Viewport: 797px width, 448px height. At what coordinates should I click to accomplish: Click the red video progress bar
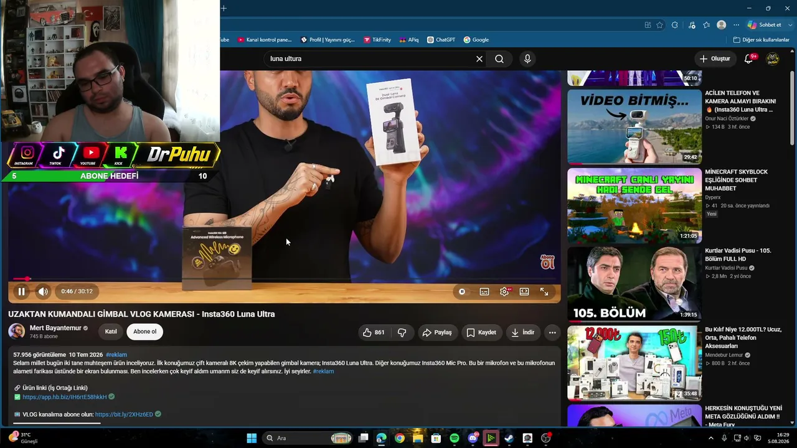tap(285, 279)
